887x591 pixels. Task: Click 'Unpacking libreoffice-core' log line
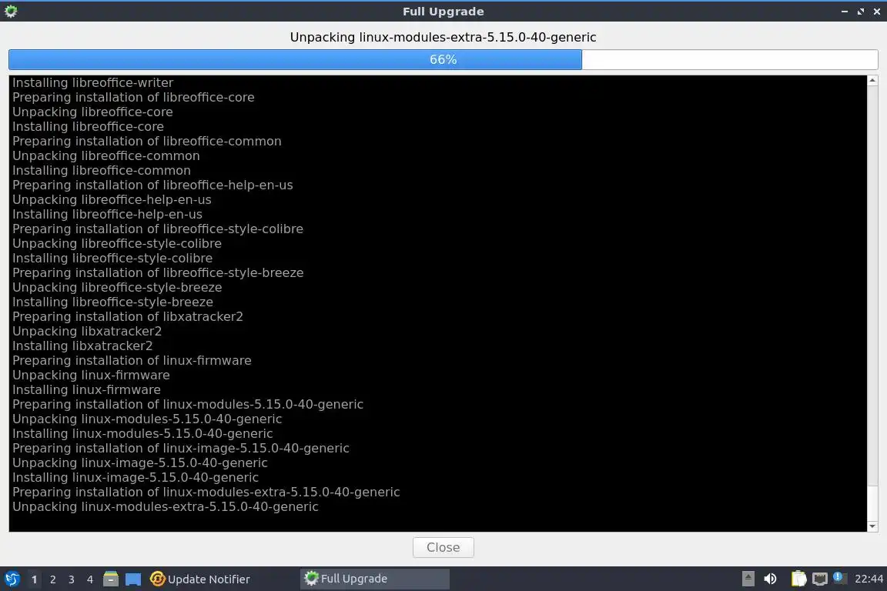point(92,112)
